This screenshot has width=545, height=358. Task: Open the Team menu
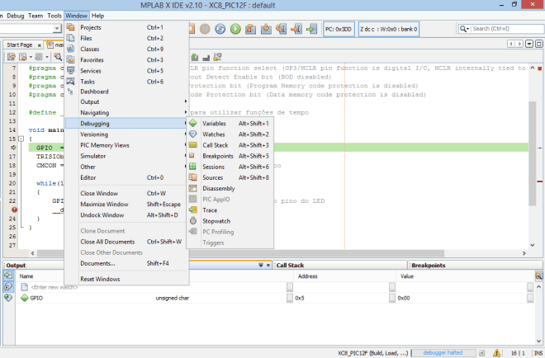pyautogui.click(x=36, y=16)
